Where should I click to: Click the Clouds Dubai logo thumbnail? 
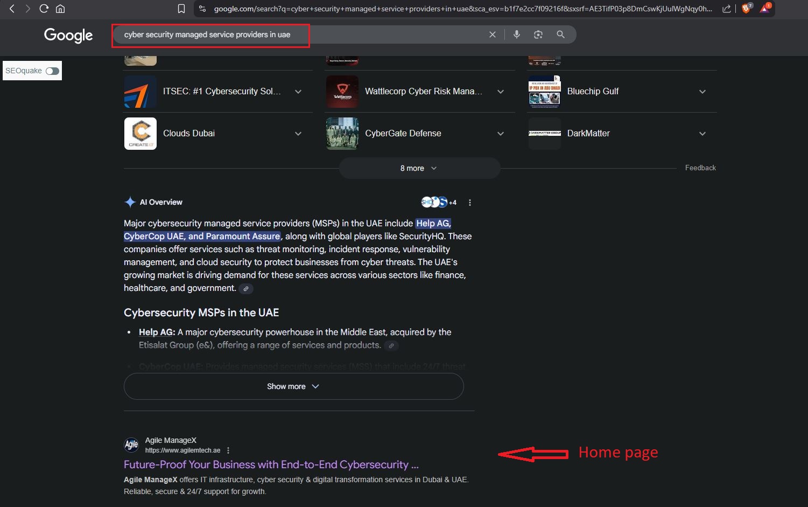click(140, 134)
